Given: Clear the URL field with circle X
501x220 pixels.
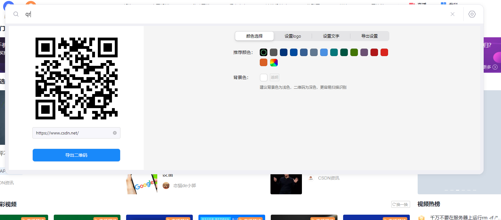Looking at the screenshot, I should coord(115,133).
